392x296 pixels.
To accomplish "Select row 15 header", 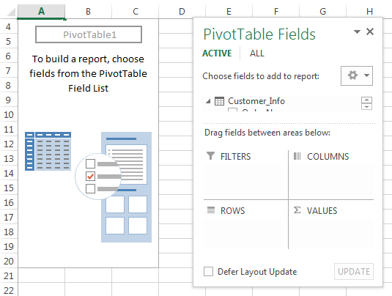I will [9, 188].
